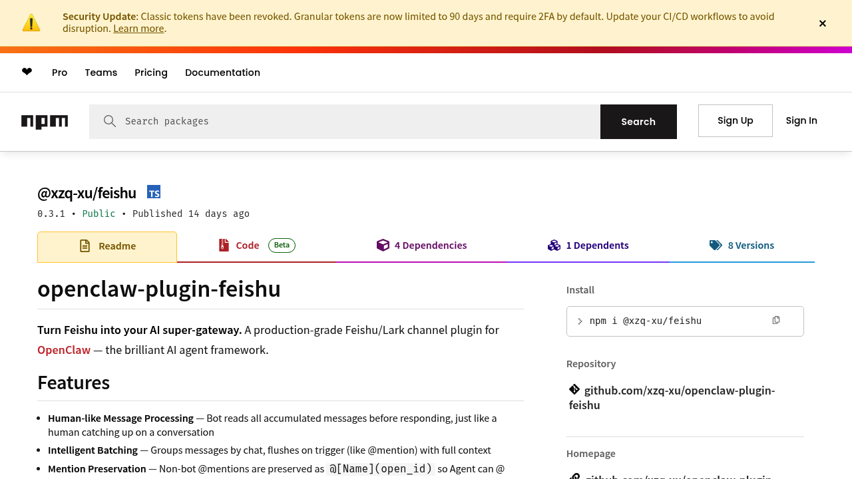Open the OpenClaw link in readme
Screen dimensions: 852x479
pos(64,350)
